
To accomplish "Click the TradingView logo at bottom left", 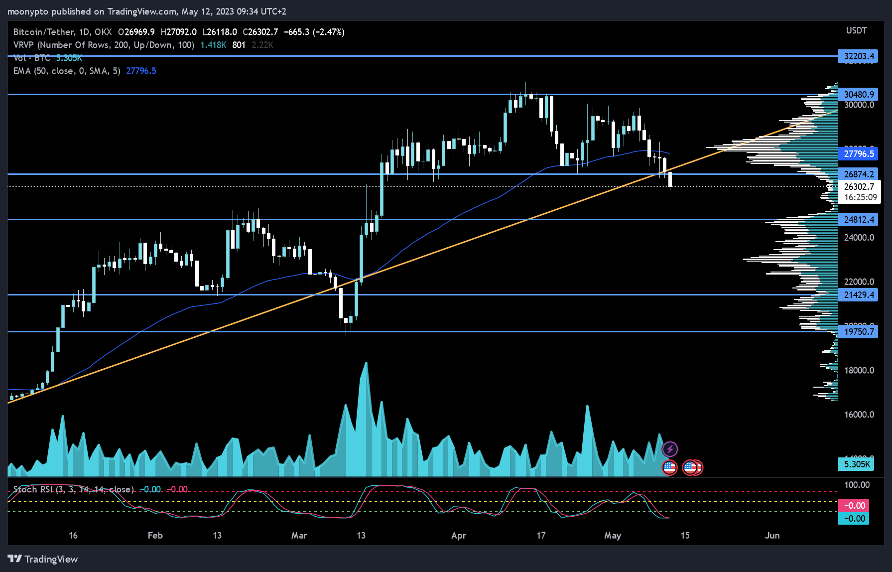I will coord(43,559).
